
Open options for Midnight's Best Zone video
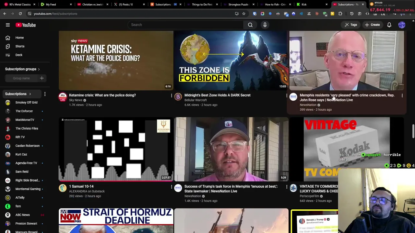[287, 95]
